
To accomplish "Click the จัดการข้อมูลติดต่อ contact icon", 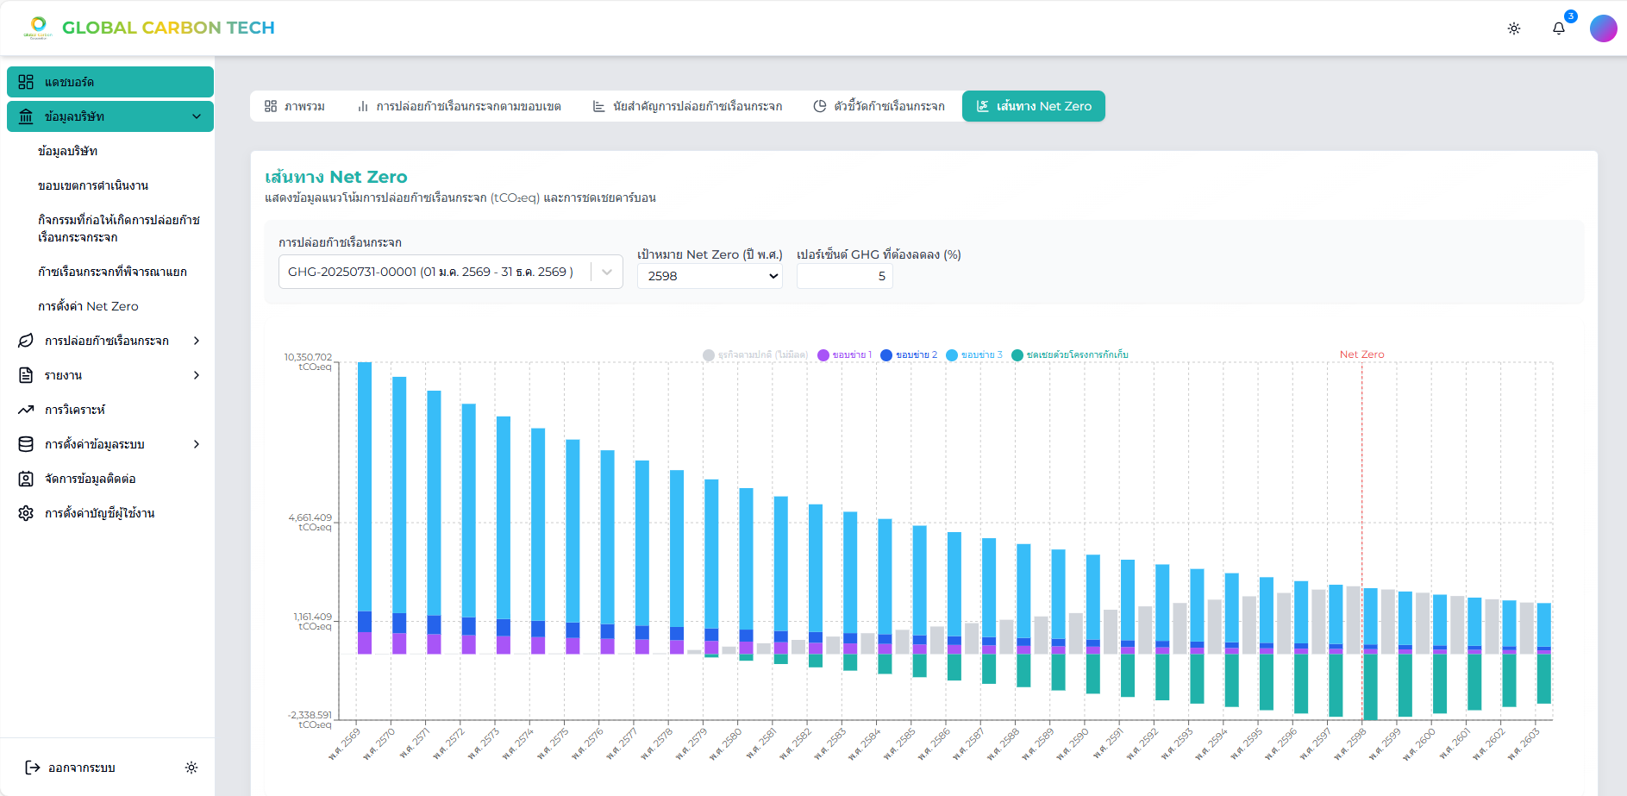I will tap(26, 479).
